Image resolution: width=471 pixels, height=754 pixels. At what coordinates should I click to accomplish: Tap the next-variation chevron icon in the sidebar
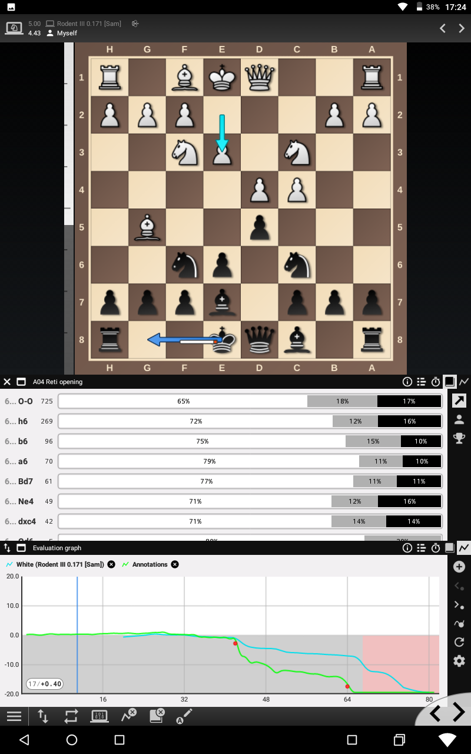pyautogui.click(x=459, y=604)
